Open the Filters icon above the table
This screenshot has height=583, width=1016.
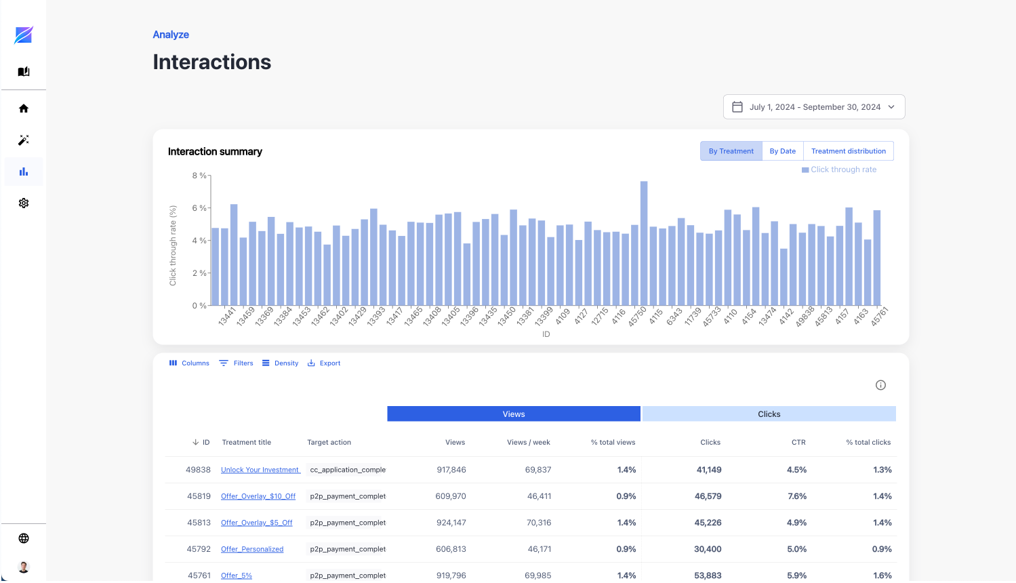[x=224, y=363]
